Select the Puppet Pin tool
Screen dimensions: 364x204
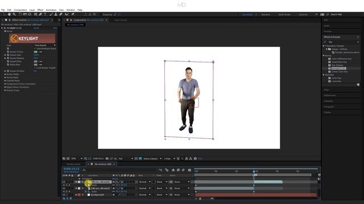point(73,14)
